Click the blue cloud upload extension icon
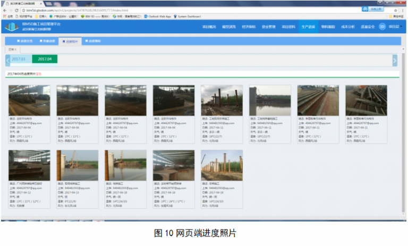The width and height of the screenshot is (408, 246). (365, 10)
